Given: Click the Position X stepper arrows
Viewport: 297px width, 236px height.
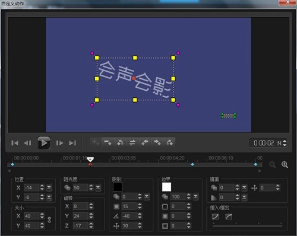Looking at the screenshot, I should click(42, 187).
